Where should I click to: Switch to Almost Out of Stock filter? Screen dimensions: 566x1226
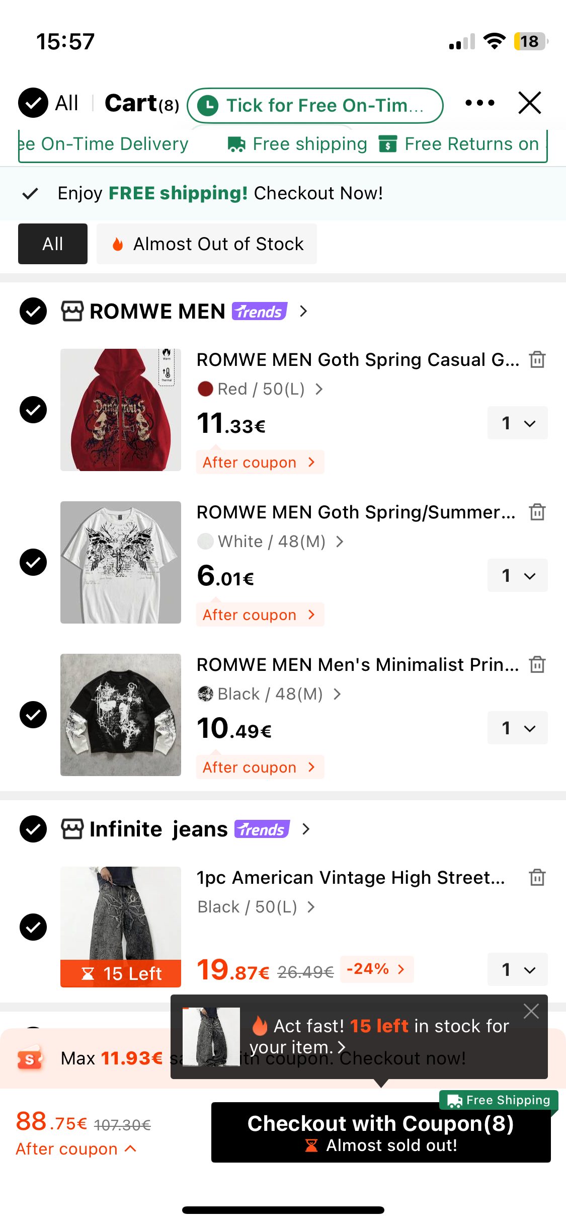click(x=207, y=244)
